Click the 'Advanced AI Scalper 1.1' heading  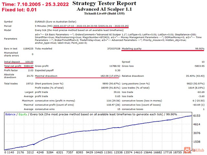[x=104, y=9]
